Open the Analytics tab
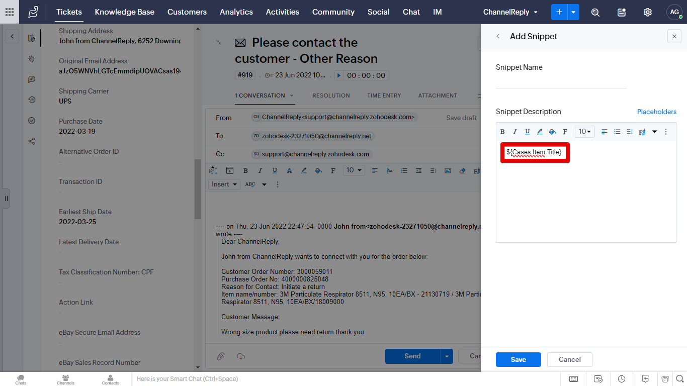Viewport: 687px width, 386px height. tap(236, 12)
